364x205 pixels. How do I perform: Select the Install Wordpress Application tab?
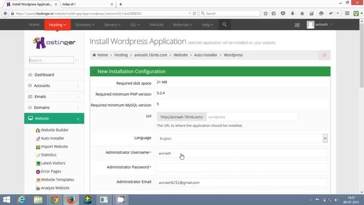pyautogui.click(x=32, y=4)
